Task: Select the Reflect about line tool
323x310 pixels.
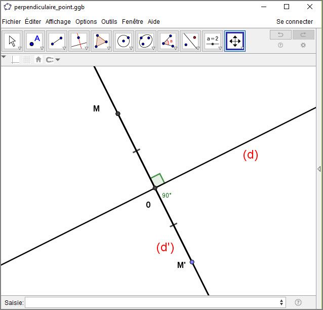Action: pyautogui.click(x=190, y=41)
